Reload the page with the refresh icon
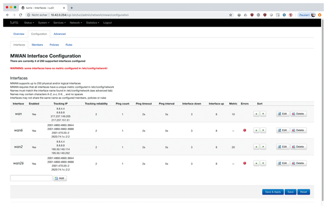Viewport: 327px width, 209px height. pyautogui.click(x=21, y=15)
